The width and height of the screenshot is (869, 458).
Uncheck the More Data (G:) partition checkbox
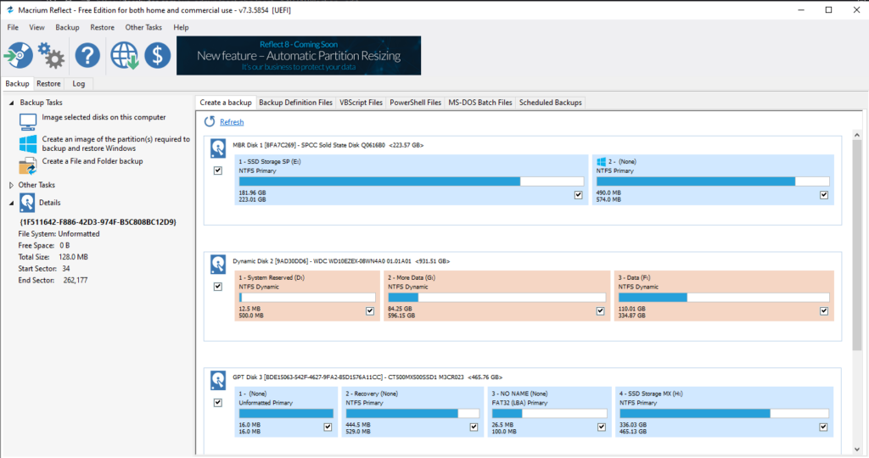[x=519, y=310]
